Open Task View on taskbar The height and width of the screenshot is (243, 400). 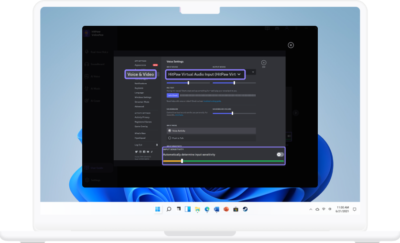point(179,209)
